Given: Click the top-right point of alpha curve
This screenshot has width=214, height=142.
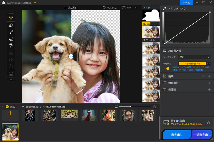Looking at the screenshot, I should tap(210, 12).
